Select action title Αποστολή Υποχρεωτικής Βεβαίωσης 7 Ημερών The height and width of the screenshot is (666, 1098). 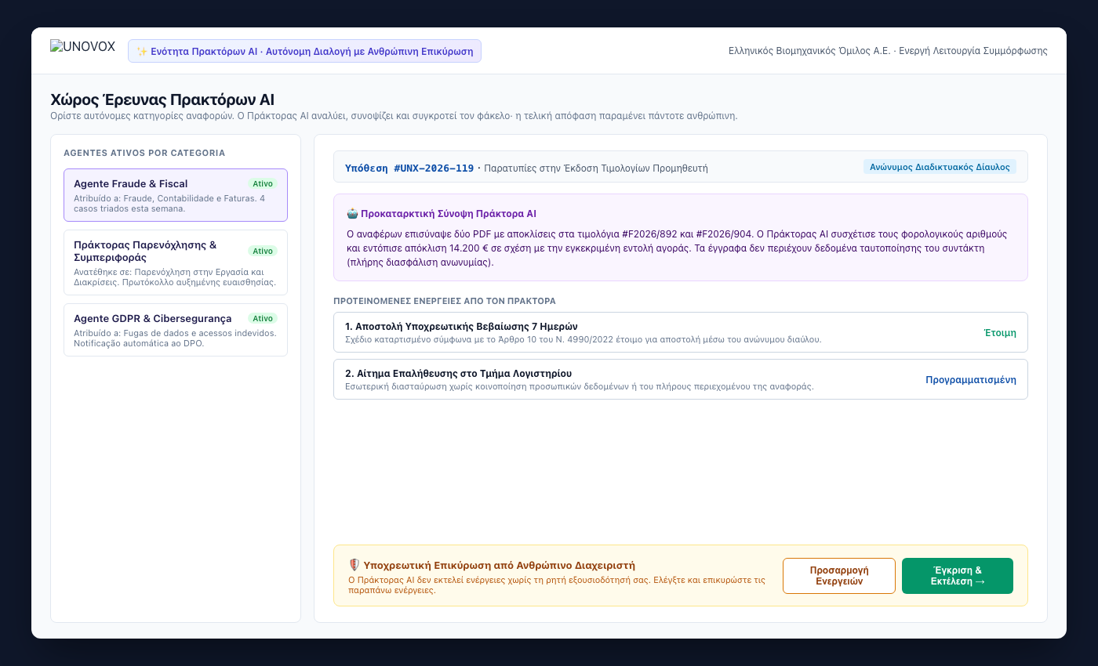[x=462, y=326]
